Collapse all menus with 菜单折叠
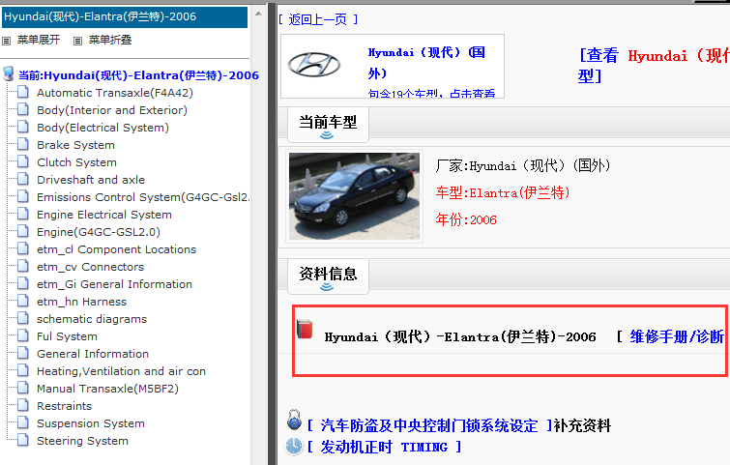This screenshot has width=730, height=465. [x=109, y=40]
